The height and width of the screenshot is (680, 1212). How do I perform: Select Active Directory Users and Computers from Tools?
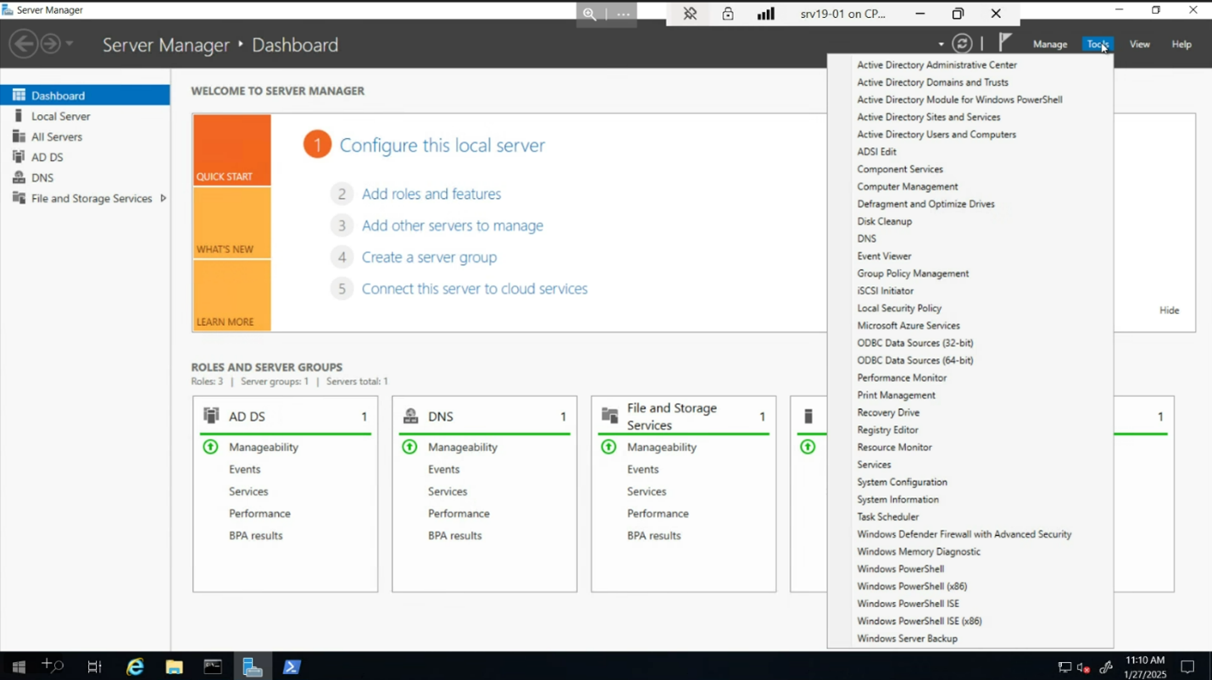click(937, 134)
